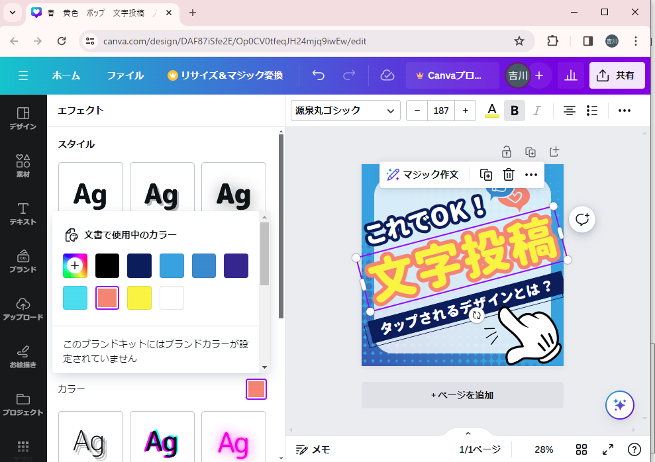655x462 pixels.
Task: Click the ページを追加 button
Action: [x=462, y=395]
